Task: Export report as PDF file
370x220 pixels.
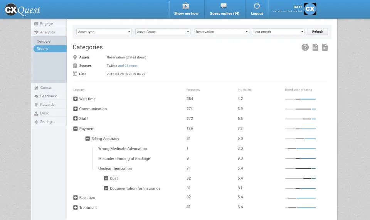Action: [x=325, y=47]
